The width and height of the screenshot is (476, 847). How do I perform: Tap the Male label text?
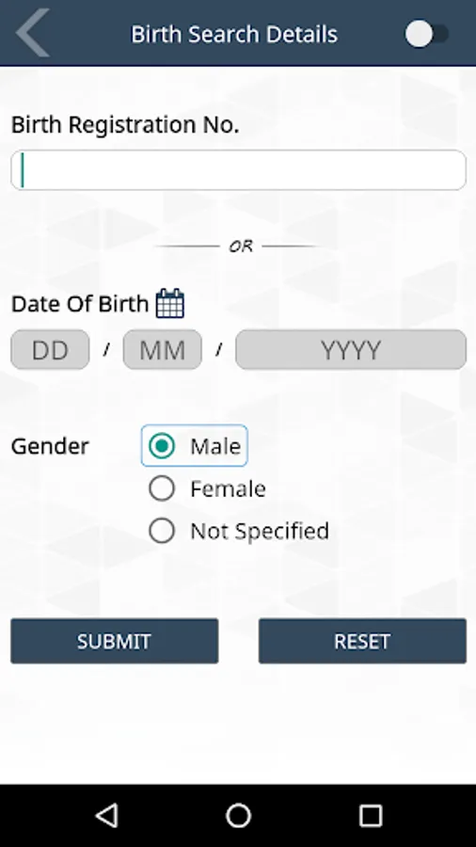pyautogui.click(x=215, y=446)
